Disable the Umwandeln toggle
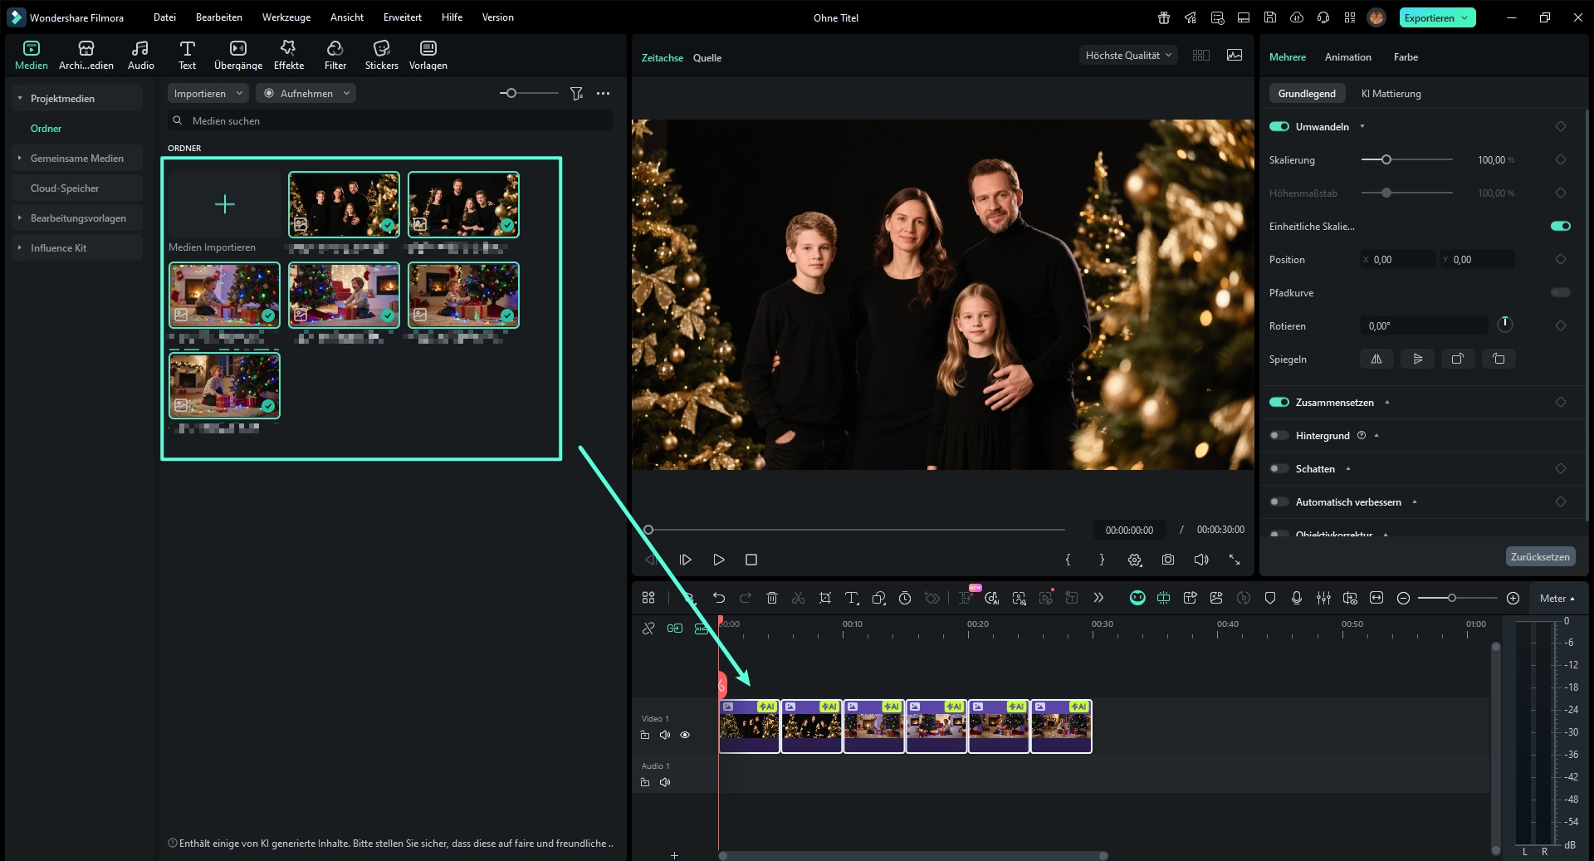This screenshot has height=861, width=1594. (1279, 127)
